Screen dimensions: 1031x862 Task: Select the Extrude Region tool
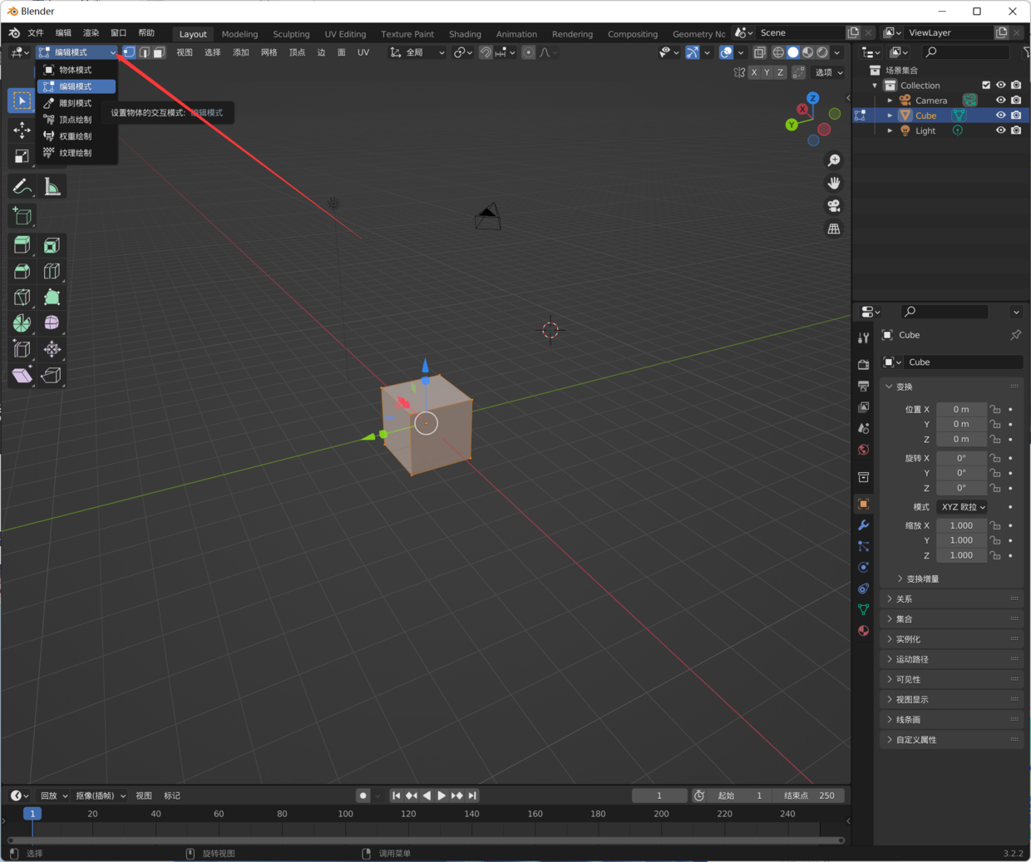[x=22, y=245]
